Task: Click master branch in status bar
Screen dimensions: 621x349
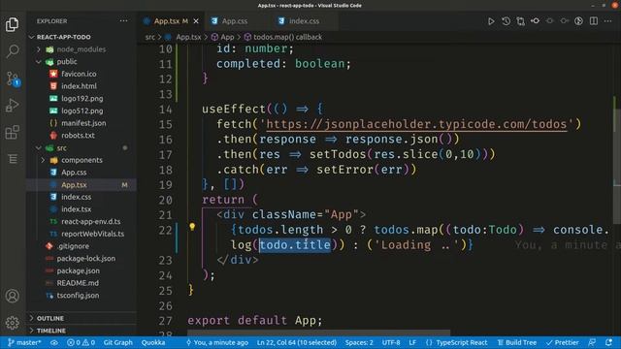Action: [x=24, y=342]
